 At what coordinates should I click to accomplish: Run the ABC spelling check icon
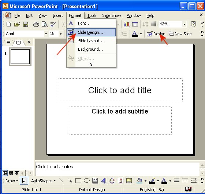(53, 24)
